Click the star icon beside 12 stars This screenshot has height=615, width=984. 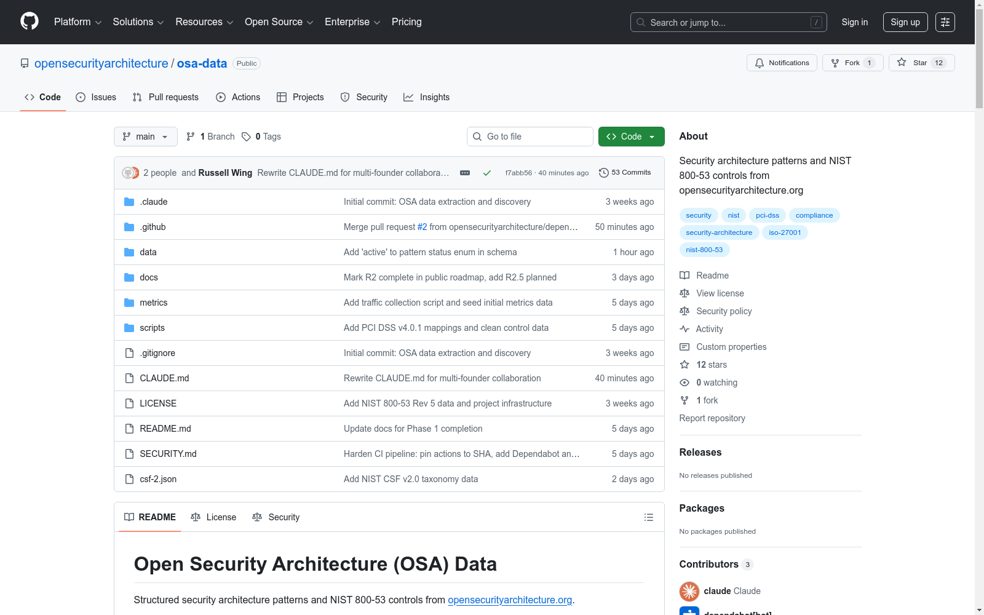pyautogui.click(x=684, y=365)
